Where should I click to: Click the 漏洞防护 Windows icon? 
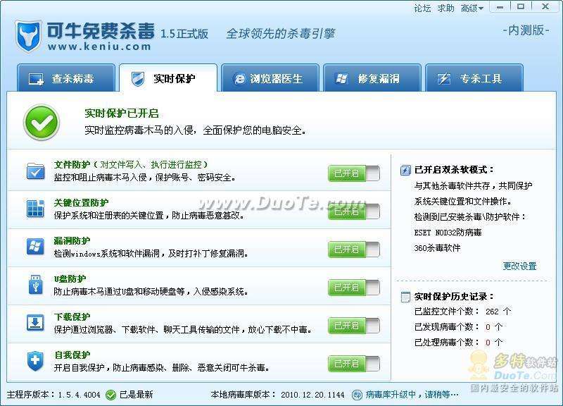point(35,247)
